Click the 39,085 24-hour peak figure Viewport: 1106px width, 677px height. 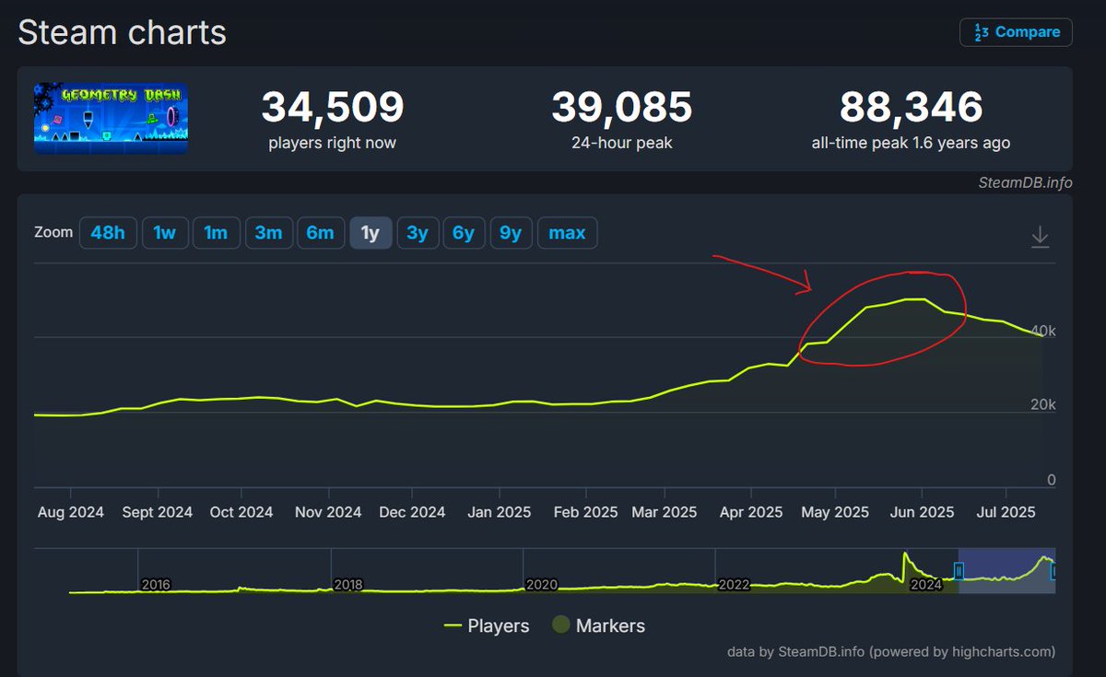(x=622, y=108)
